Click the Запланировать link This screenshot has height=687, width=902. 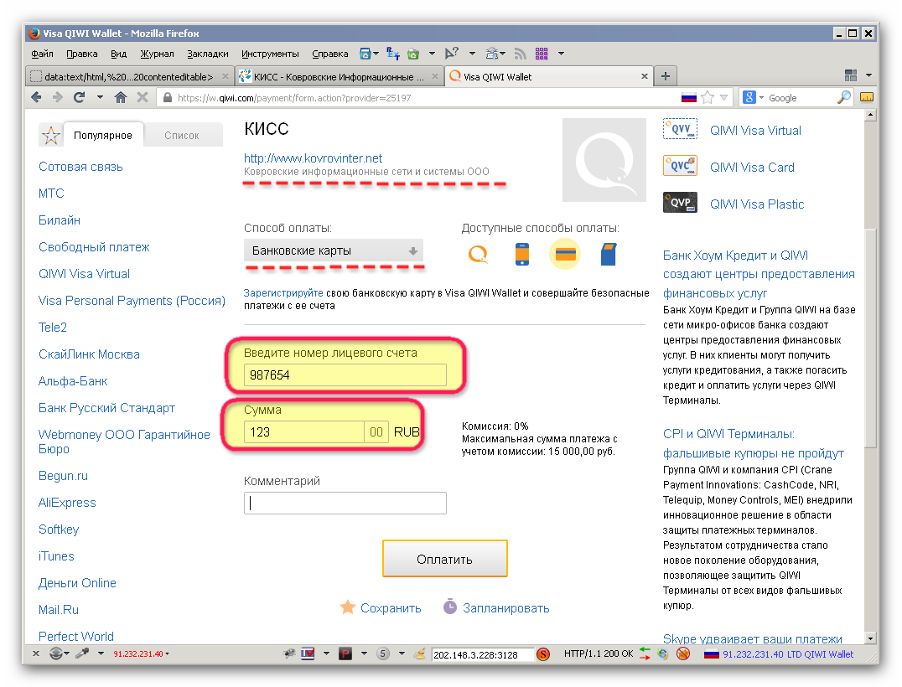coord(506,608)
